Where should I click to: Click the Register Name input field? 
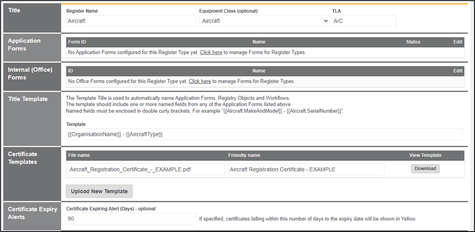pos(131,21)
